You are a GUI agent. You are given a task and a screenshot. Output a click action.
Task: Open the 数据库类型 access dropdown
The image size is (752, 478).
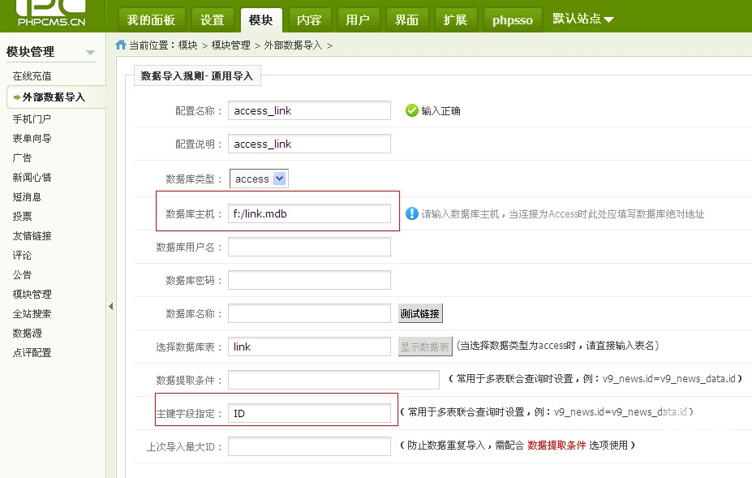pyautogui.click(x=280, y=179)
